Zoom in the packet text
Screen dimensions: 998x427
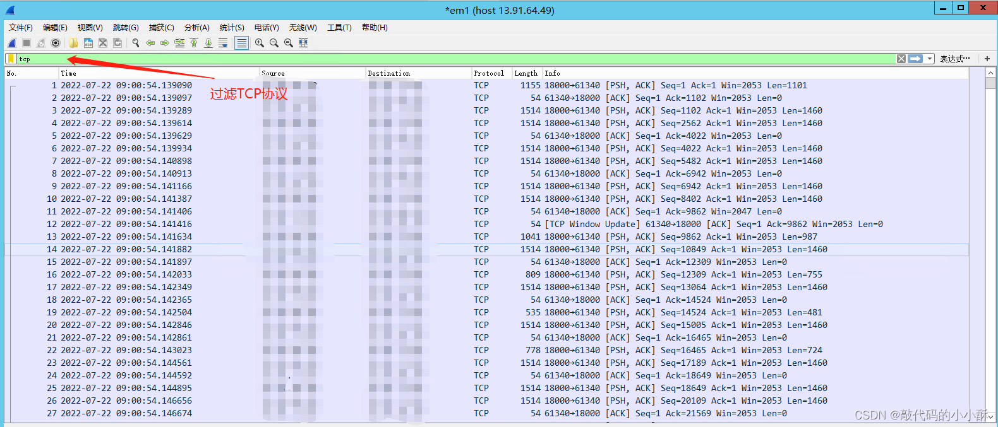(x=260, y=43)
